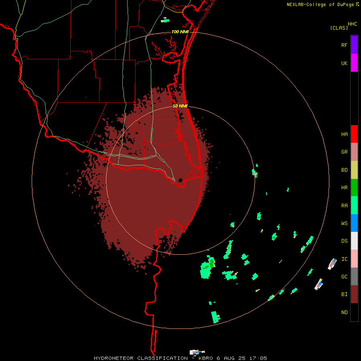Click the purple RF color swatch in legend

pos(354,45)
